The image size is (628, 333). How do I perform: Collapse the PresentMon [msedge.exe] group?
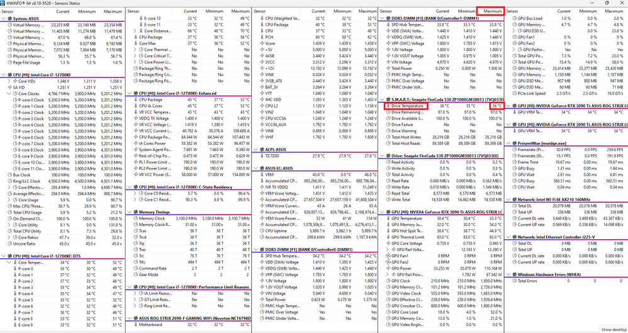pos(508,144)
